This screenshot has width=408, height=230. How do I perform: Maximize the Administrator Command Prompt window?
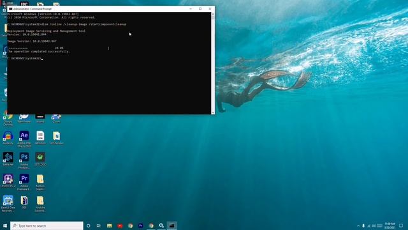200,9
